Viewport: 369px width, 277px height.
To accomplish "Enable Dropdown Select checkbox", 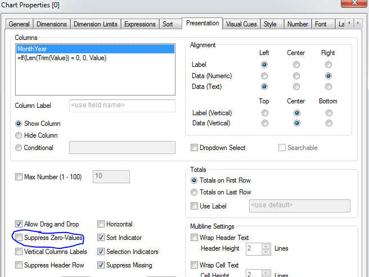I will click(194, 148).
